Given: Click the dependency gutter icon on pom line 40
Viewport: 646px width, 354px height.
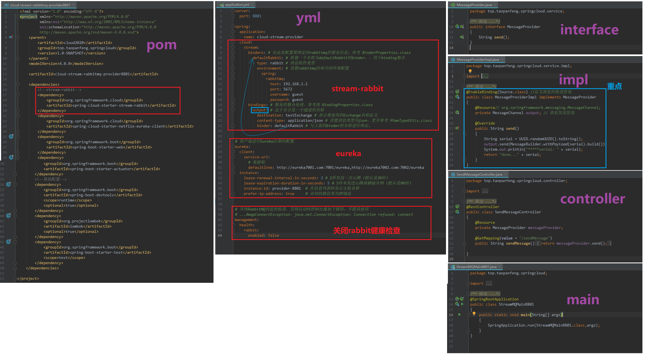Looking at the screenshot, I should point(9,215).
